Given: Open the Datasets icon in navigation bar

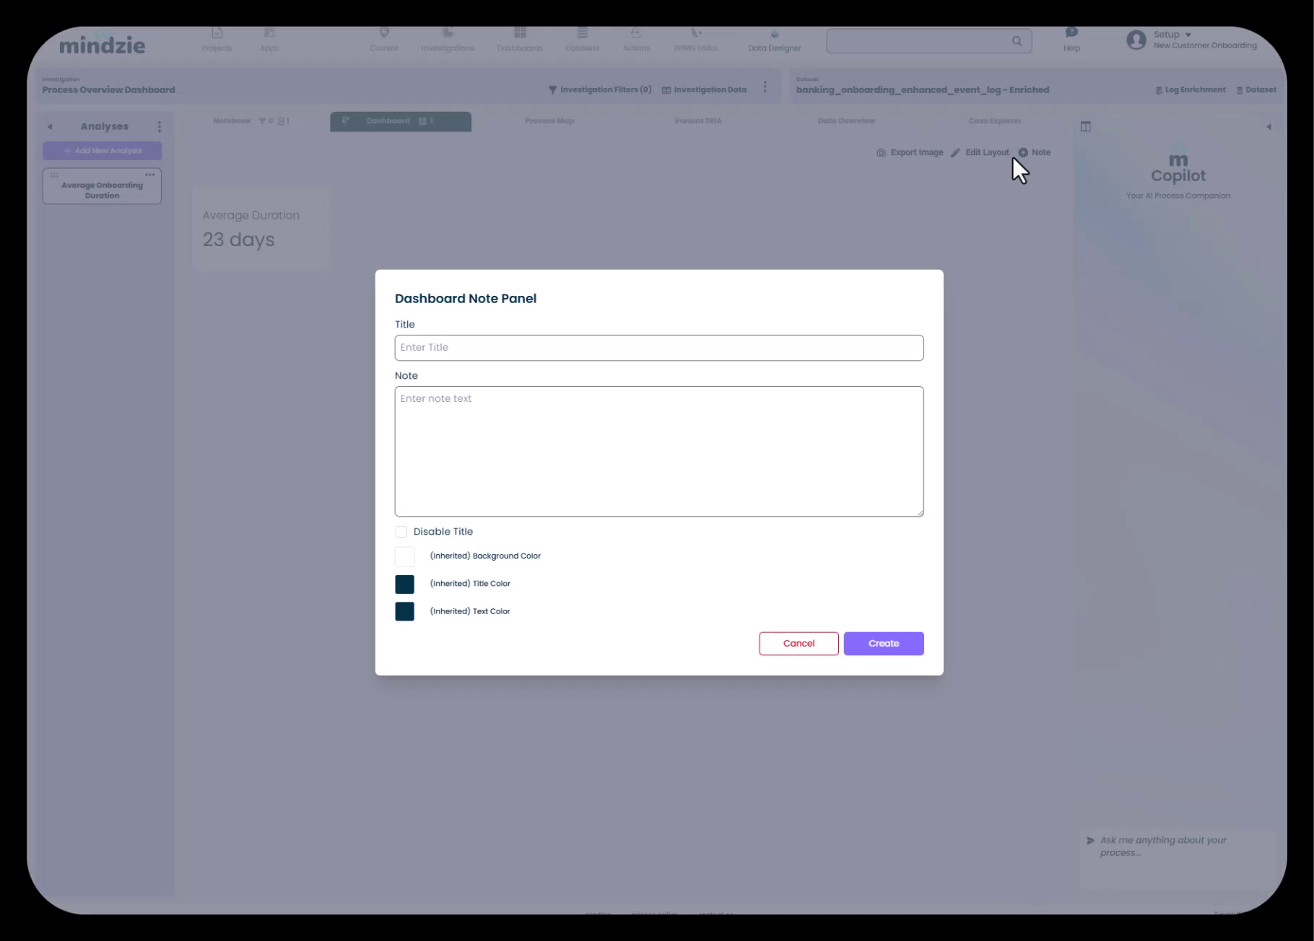Looking at the screenshot, I should (582, 33).
